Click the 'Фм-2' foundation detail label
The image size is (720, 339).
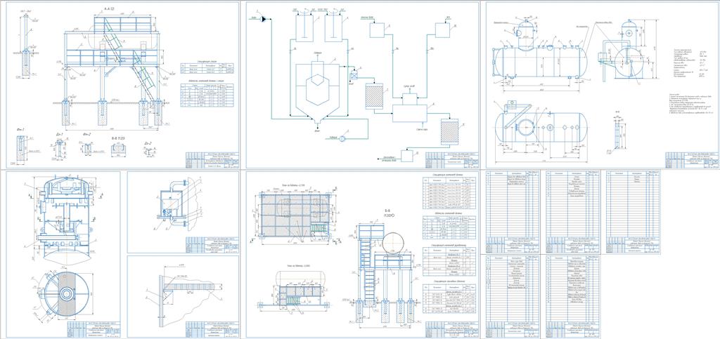pyautogui.click(x=88, y=134)
